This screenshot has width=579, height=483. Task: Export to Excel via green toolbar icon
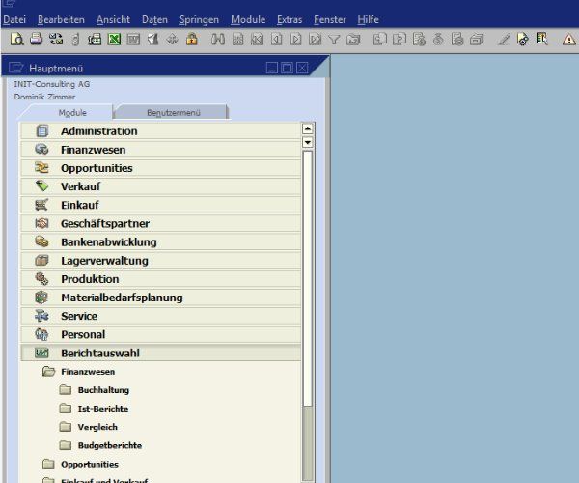click(x=114, y=39)
